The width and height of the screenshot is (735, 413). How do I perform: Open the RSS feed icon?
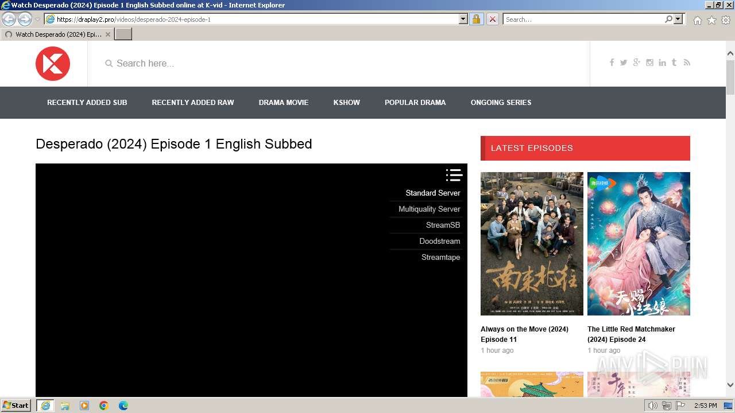(x=687, y=63)
